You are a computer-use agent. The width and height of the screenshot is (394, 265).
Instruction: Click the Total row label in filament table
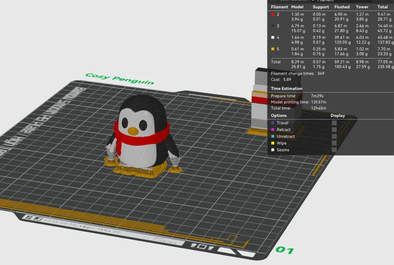click(276, 62)
